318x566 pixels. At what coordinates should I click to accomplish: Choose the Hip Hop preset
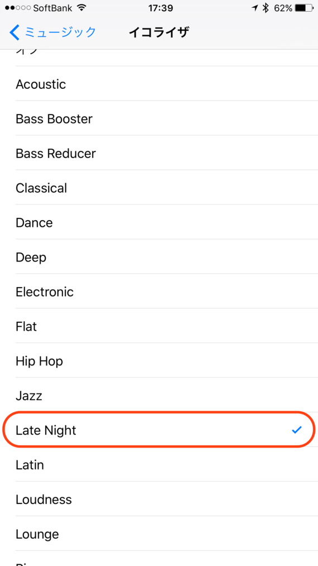tap(159, 361)
